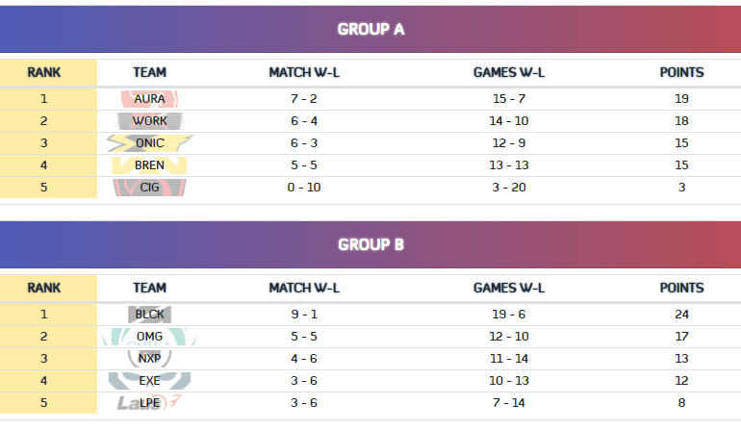
Task: Click the GROUP A header banner
Action: tap(370, 29)
